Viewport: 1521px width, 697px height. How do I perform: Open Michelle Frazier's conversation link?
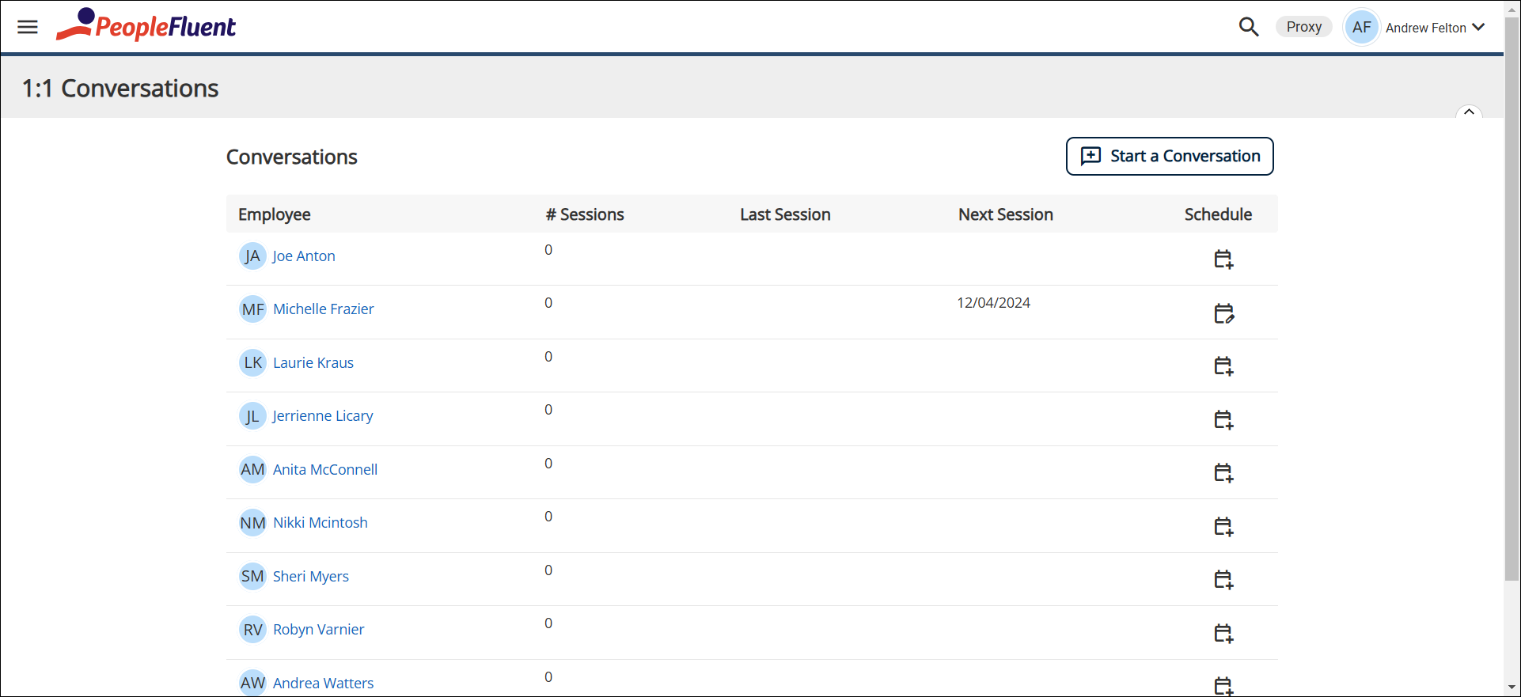[323, 309]
